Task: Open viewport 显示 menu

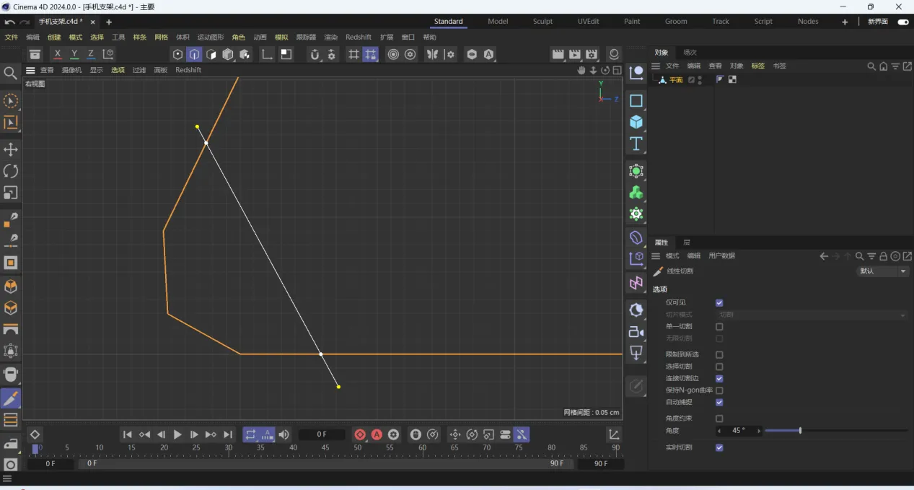Action: click(x=97, y=70)
